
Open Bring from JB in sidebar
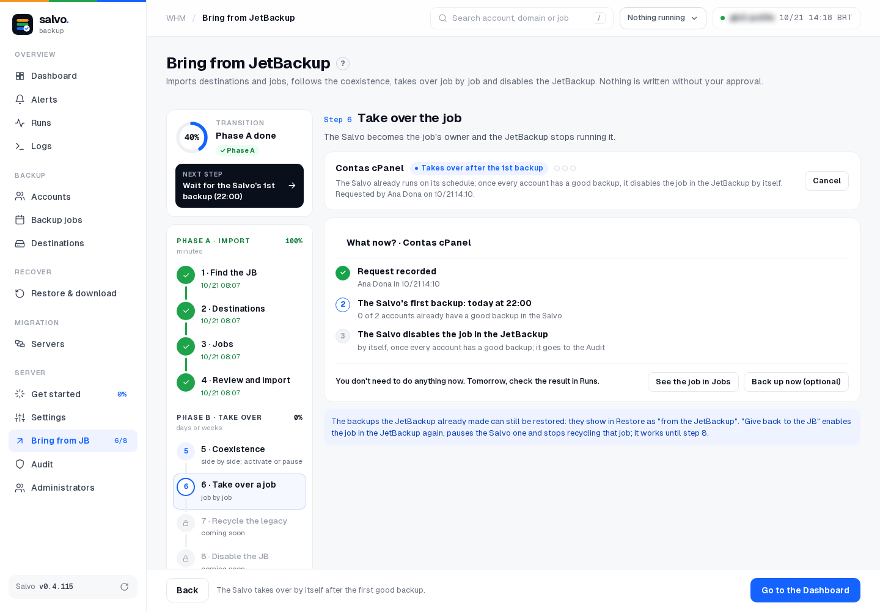pyautogui.click(x=73, y=441)
